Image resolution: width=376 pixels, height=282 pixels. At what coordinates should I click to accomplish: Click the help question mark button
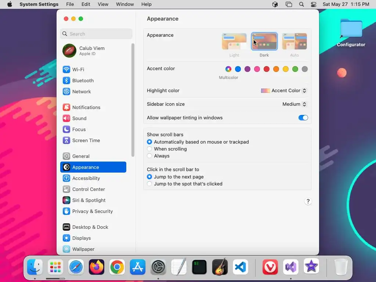(308, 201)
